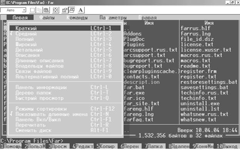The image size is (240, 150).
Task: Select file uninstall.exe
Action: [200, 104]
